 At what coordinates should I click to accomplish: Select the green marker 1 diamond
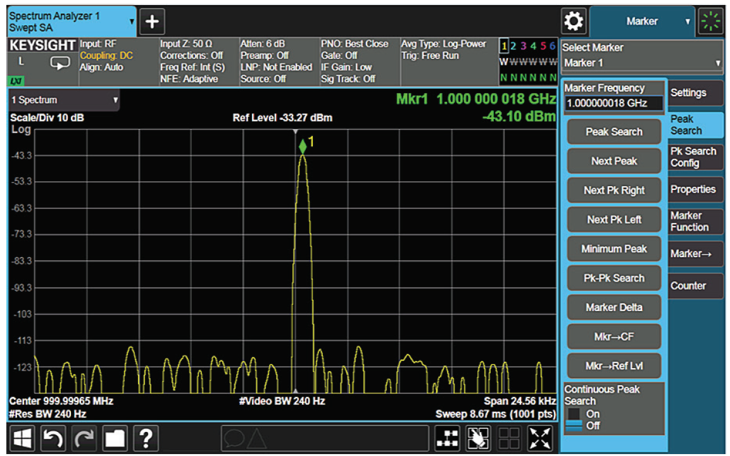click(303, 146)
